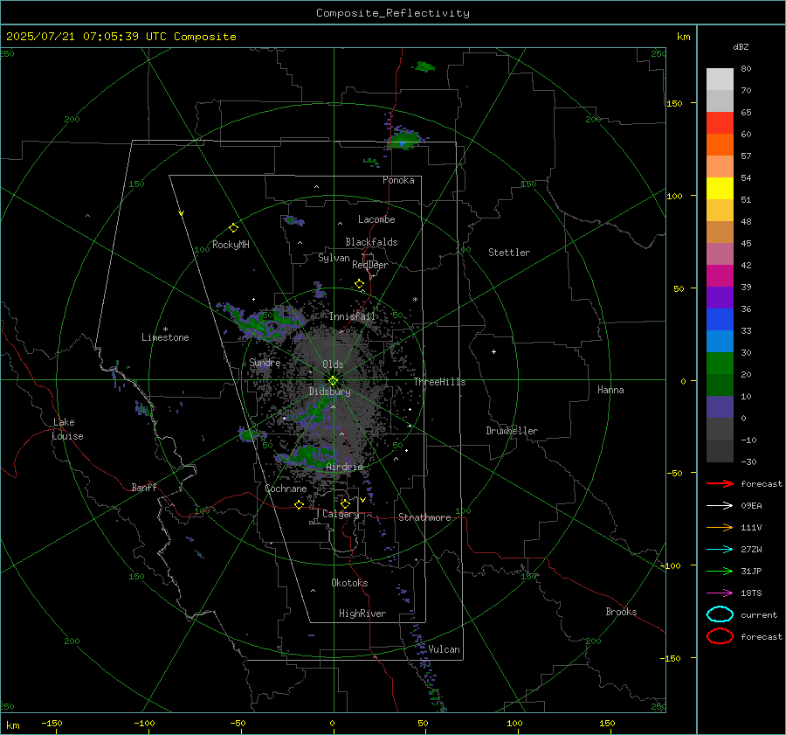Click the Blackfalds label

(x=371, y=242)
